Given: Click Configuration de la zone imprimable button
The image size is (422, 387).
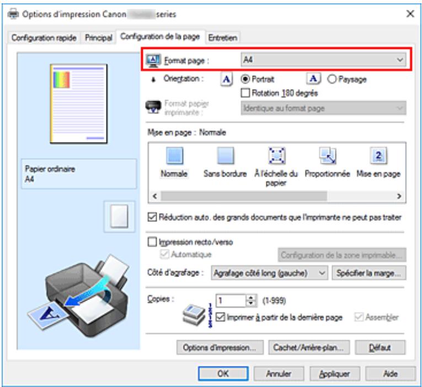Looking at the screenshot, I should click(342, 255).
